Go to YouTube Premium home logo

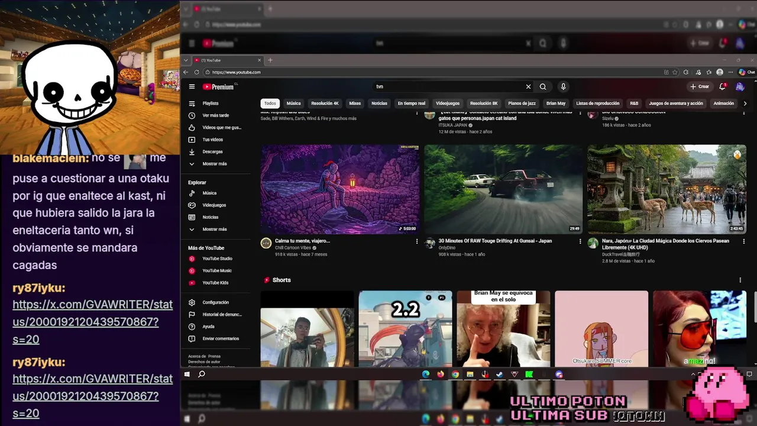pyautogui.click(x=218, y=86)
